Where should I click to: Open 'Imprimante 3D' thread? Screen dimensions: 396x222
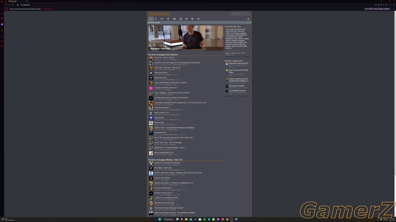(160, 133)
